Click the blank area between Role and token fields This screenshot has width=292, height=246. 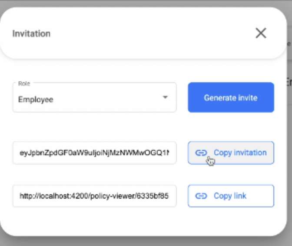94,127
